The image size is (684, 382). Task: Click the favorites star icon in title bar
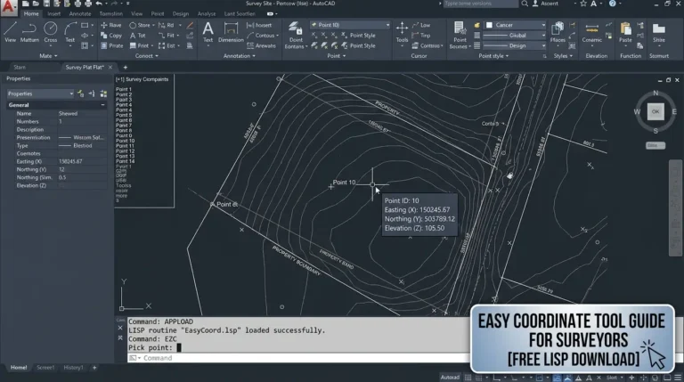(x=583, y=4)
